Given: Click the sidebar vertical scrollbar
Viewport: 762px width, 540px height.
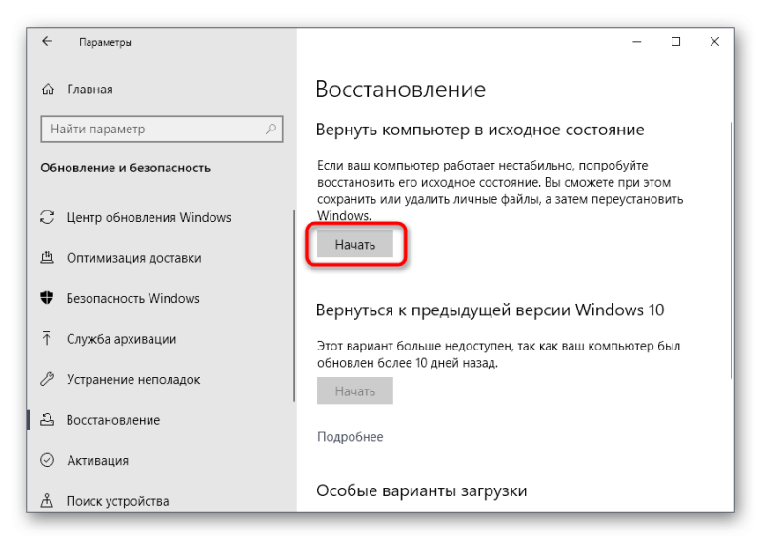Looking at the screenshot, I should (x=294, y=306).
